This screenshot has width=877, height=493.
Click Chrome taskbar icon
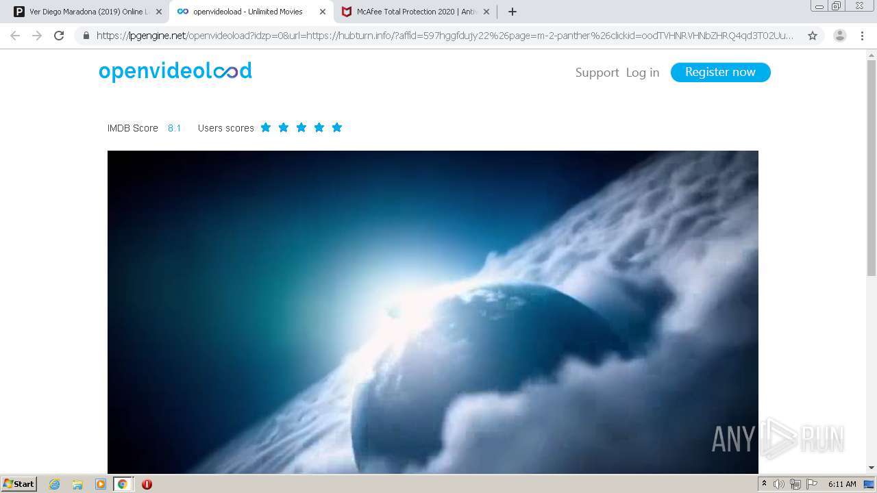(123, 484)
